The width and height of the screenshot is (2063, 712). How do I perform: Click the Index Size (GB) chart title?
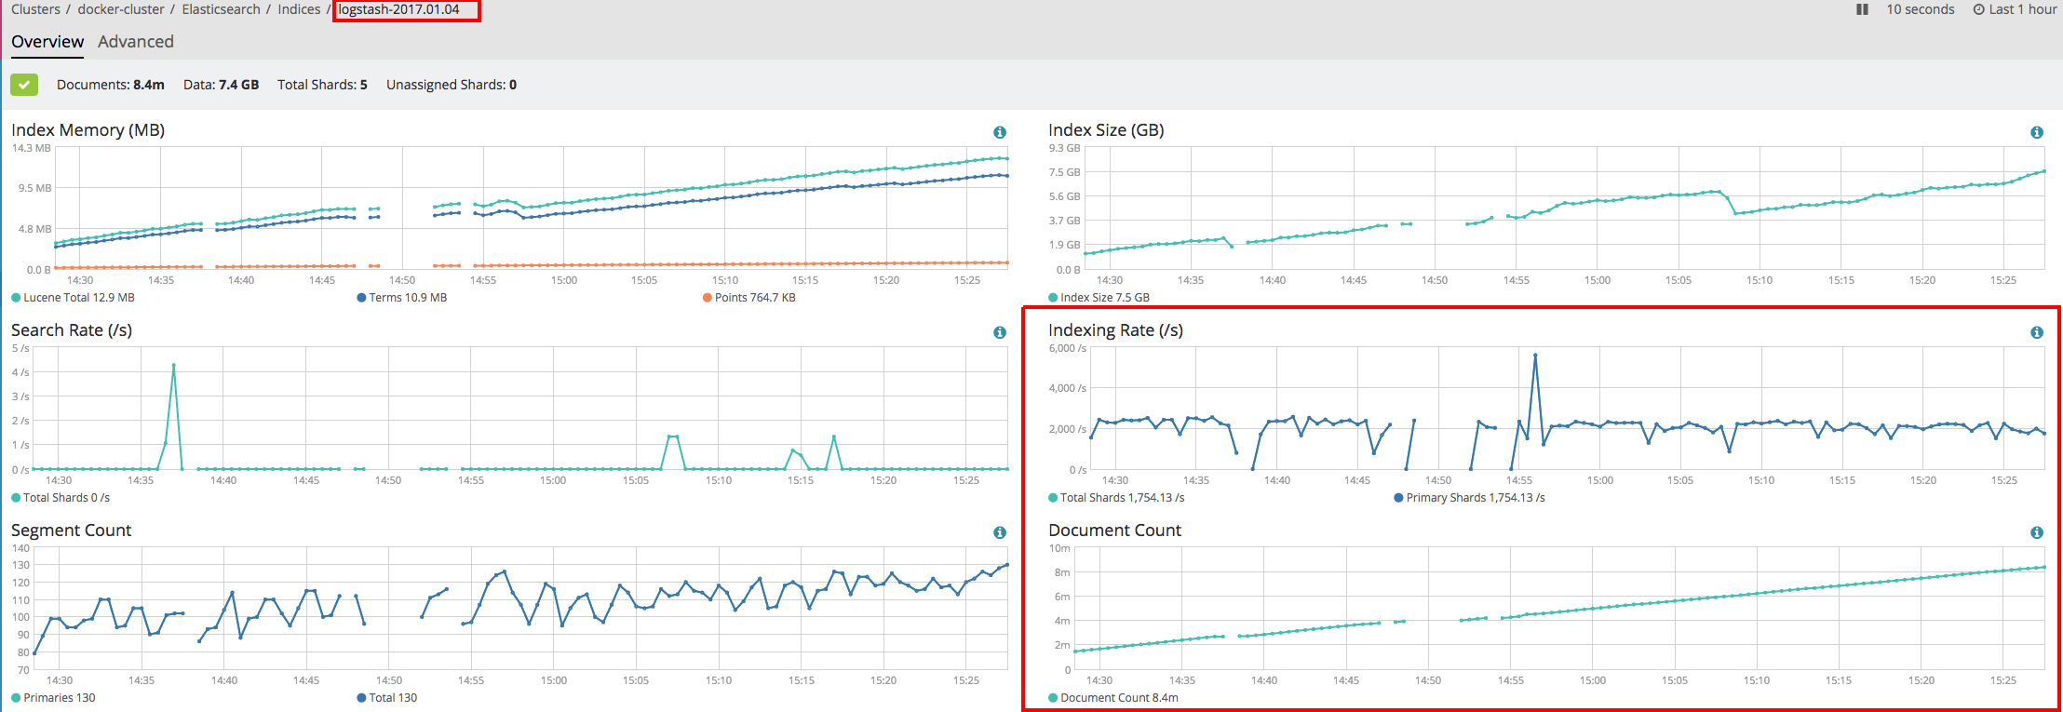click(1106, 130)
